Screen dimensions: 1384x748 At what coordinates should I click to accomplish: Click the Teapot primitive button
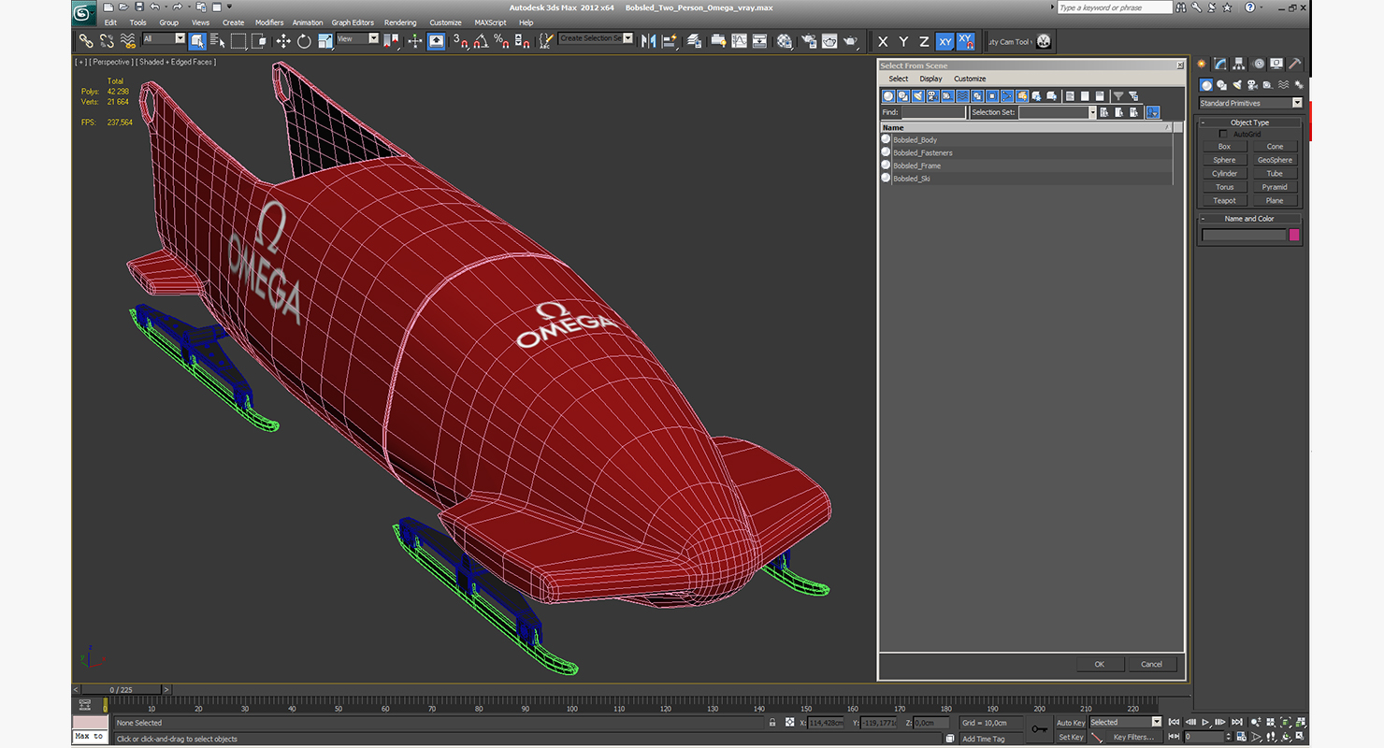point(1224,201)
